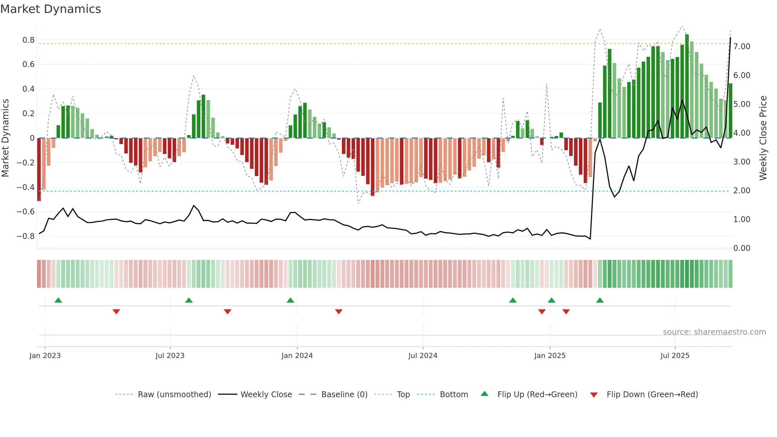Click the 2.00 right axis price label
777x437 pixels.
click(742, 191)
